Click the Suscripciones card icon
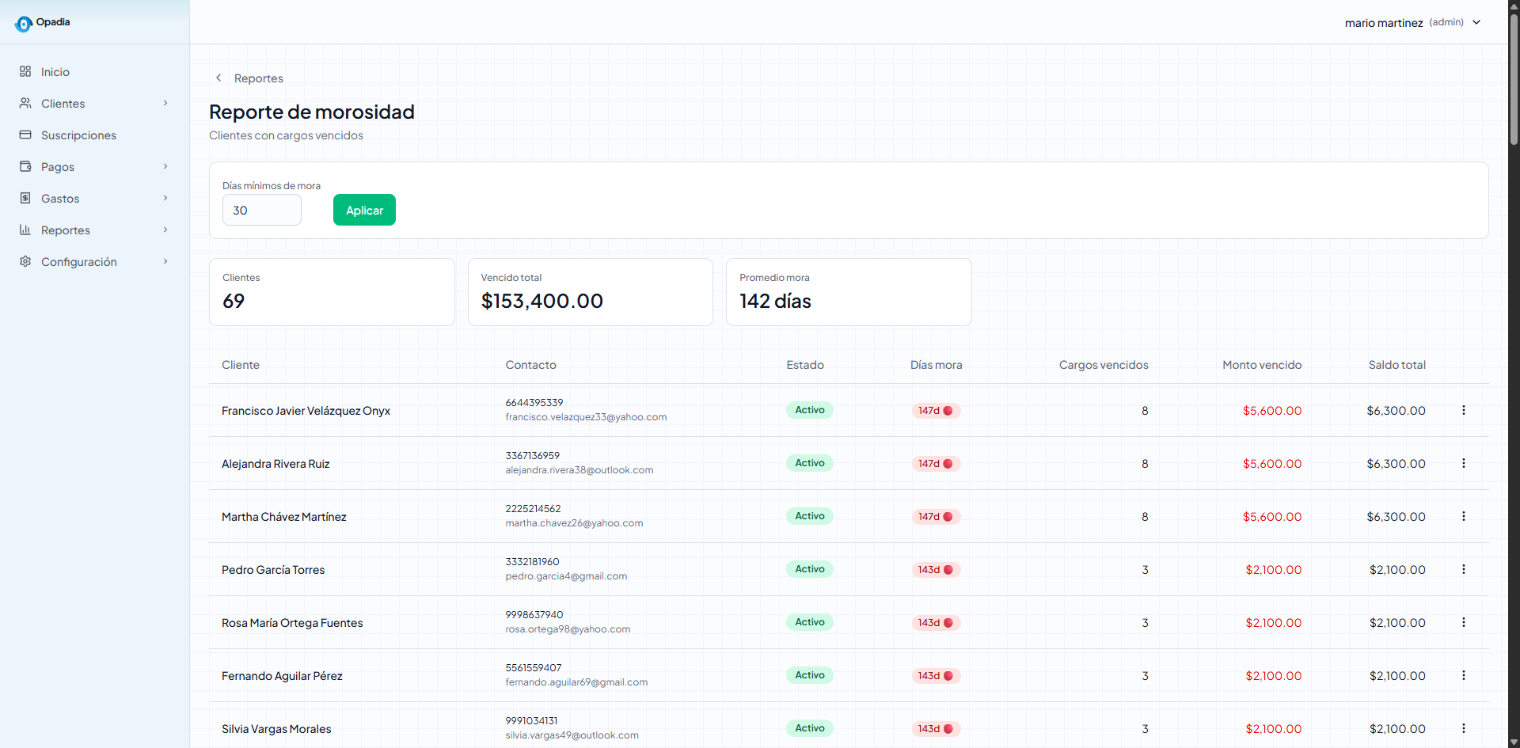1520x748 pixels. [25, 135]
